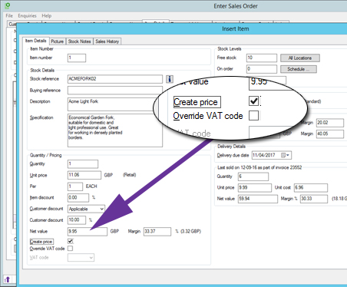Click the green app icon in title bar
Image resolution: width=347 pixels, height=287 pixels.
click(x=8, y=5)
